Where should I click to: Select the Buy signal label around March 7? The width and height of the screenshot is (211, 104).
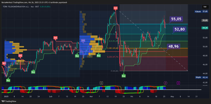point(99,55)
